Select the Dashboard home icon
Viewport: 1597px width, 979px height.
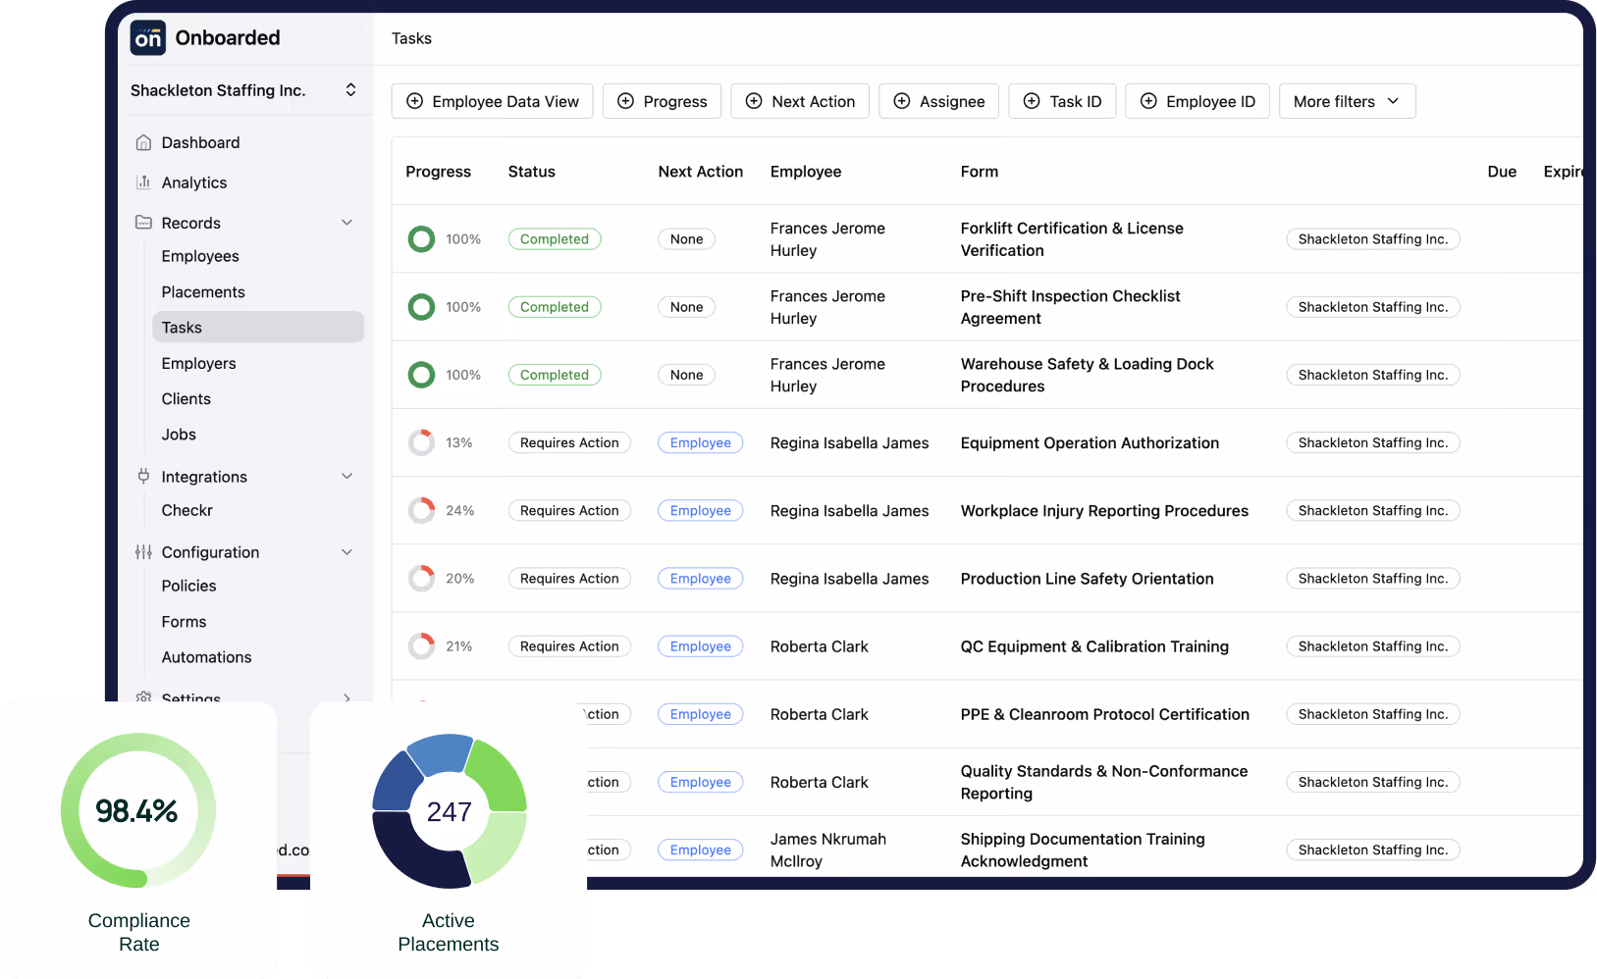pos(142,142)
